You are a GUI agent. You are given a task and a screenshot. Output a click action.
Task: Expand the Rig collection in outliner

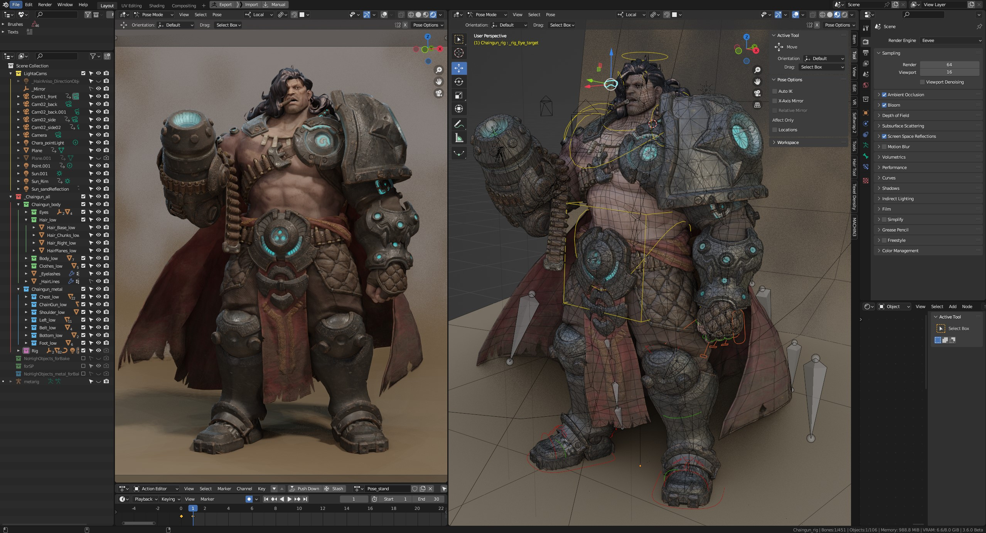18,351
